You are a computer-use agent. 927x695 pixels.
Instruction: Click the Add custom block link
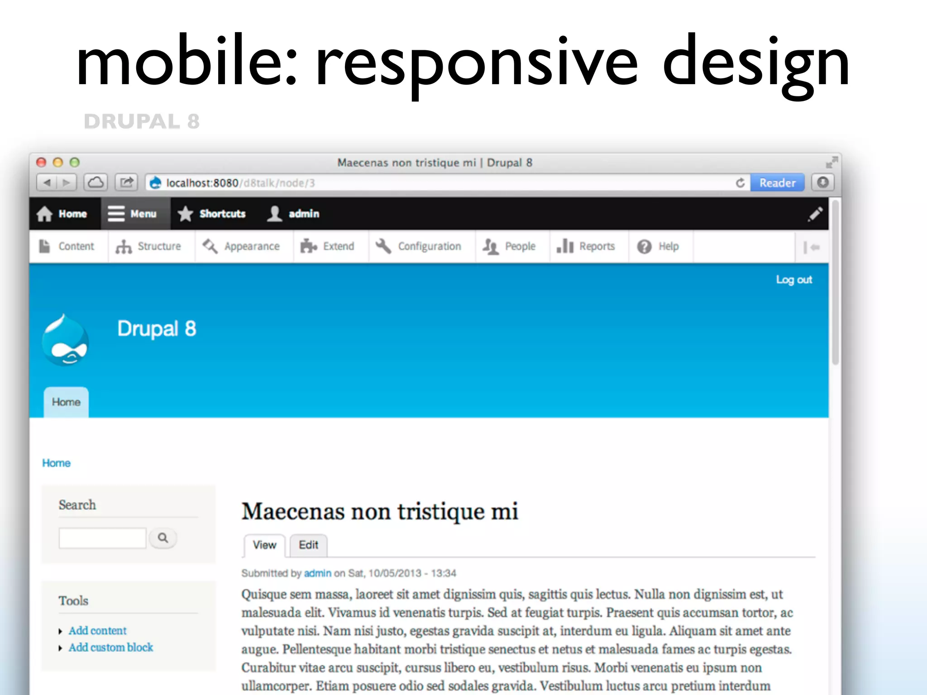[110, 647]
